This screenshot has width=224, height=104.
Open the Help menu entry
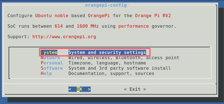pos(46,73)
